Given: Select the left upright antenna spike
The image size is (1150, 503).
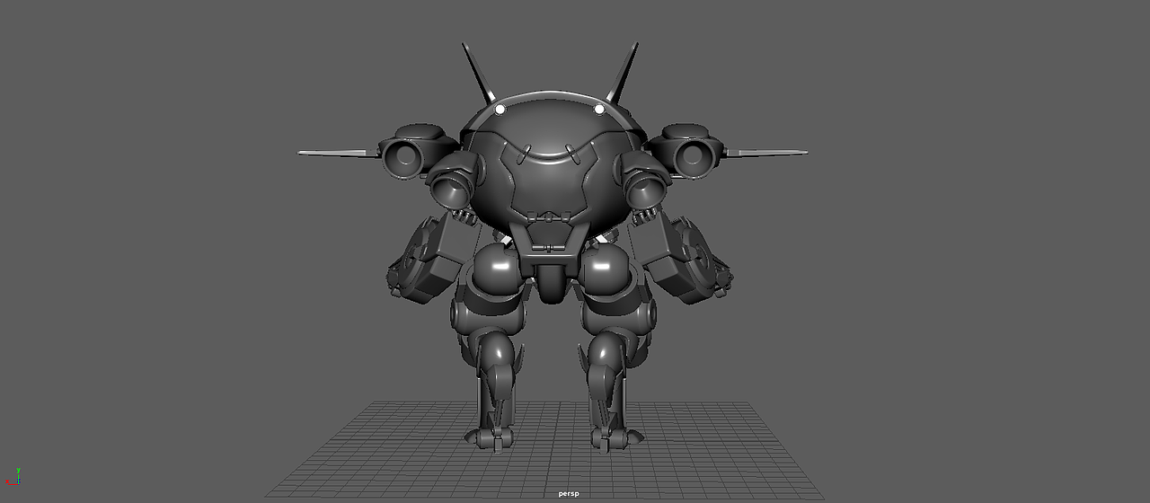Looking at the screenshot, I should point(479,73).
